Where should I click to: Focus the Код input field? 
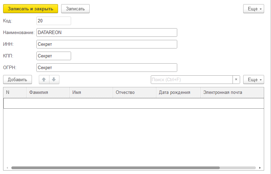tap(53, 21)
